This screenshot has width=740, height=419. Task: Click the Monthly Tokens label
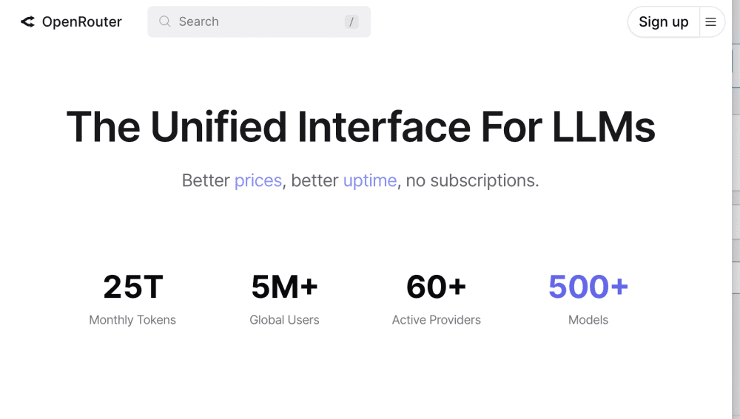click(132, 320)
